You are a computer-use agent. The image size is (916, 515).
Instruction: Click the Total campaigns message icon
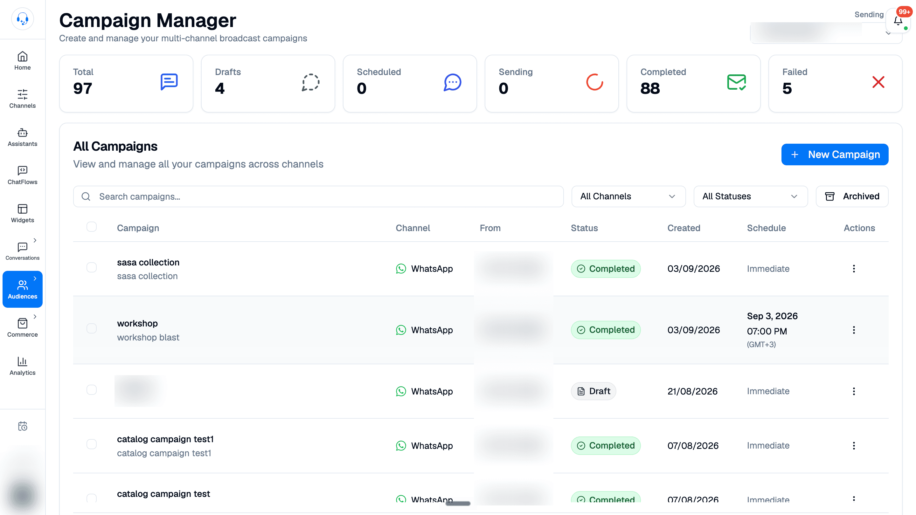pos(169,82)
